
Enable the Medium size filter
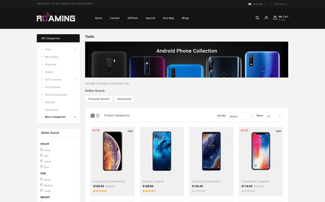point(41,185)
